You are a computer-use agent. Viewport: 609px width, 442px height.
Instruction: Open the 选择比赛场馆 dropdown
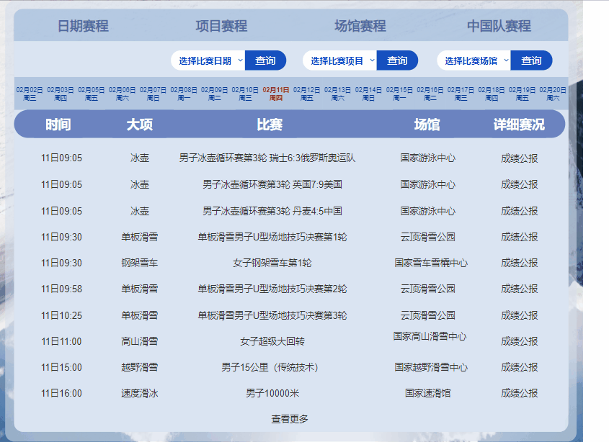[x=474, y=60]
